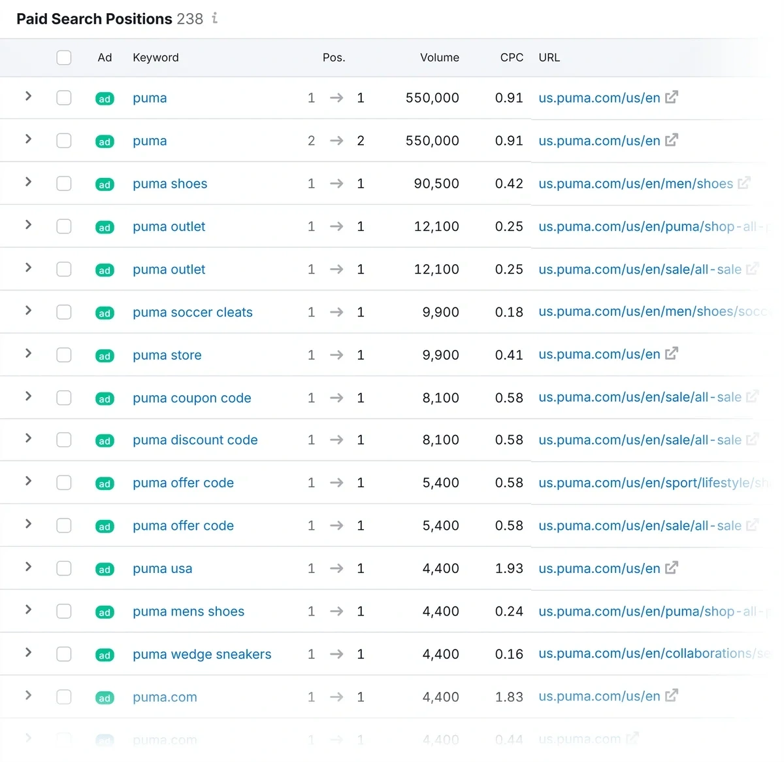Open external link icon for puma position 1 row
This screenshot has width=784, height=762.
point(672,97)
